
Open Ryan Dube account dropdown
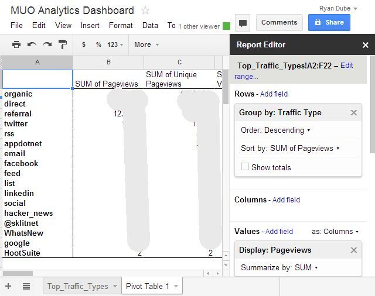(x=339, y=9)
